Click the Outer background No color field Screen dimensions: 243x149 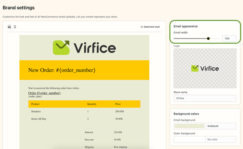click(x=221, y=139)
